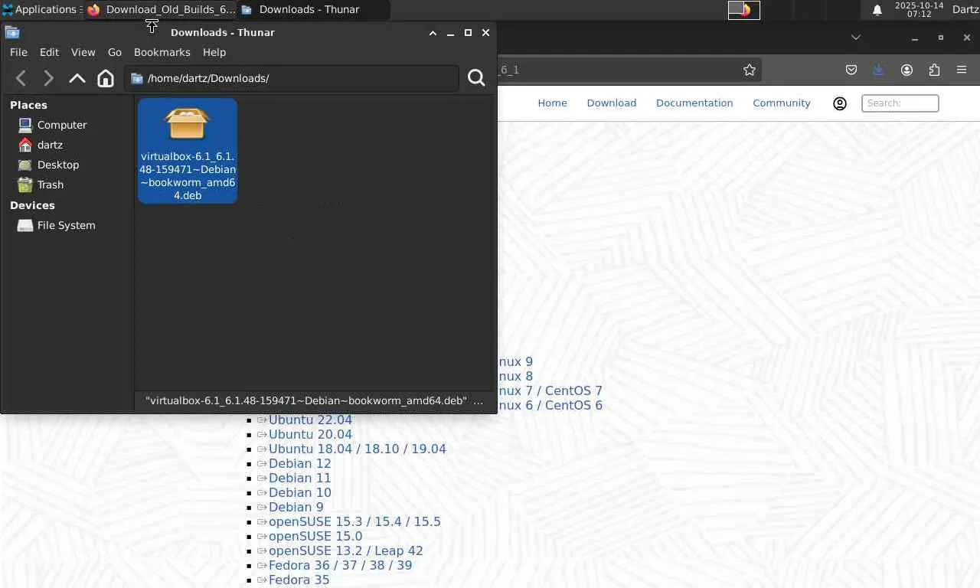Viewport: 980px width, 588px height.
Task: Go to the VirtualBox Home page link
Action: pyautogui.click(x=552, y=103)
